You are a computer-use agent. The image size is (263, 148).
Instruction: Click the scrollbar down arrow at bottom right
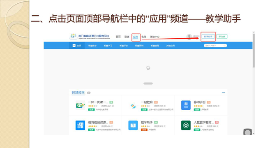click(x=254, y=134)
